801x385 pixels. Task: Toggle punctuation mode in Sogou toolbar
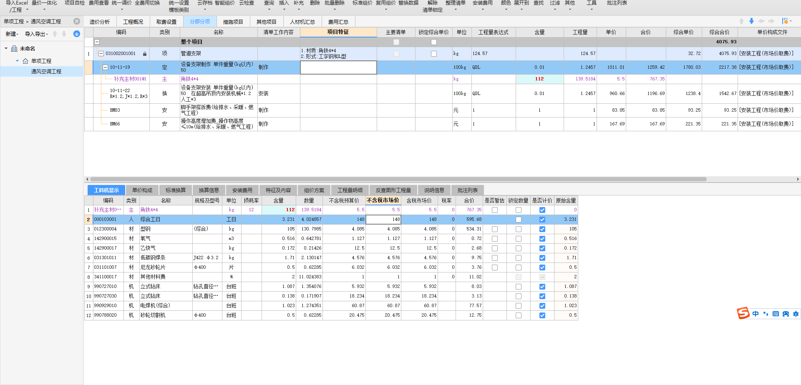(x=766, y=314)
